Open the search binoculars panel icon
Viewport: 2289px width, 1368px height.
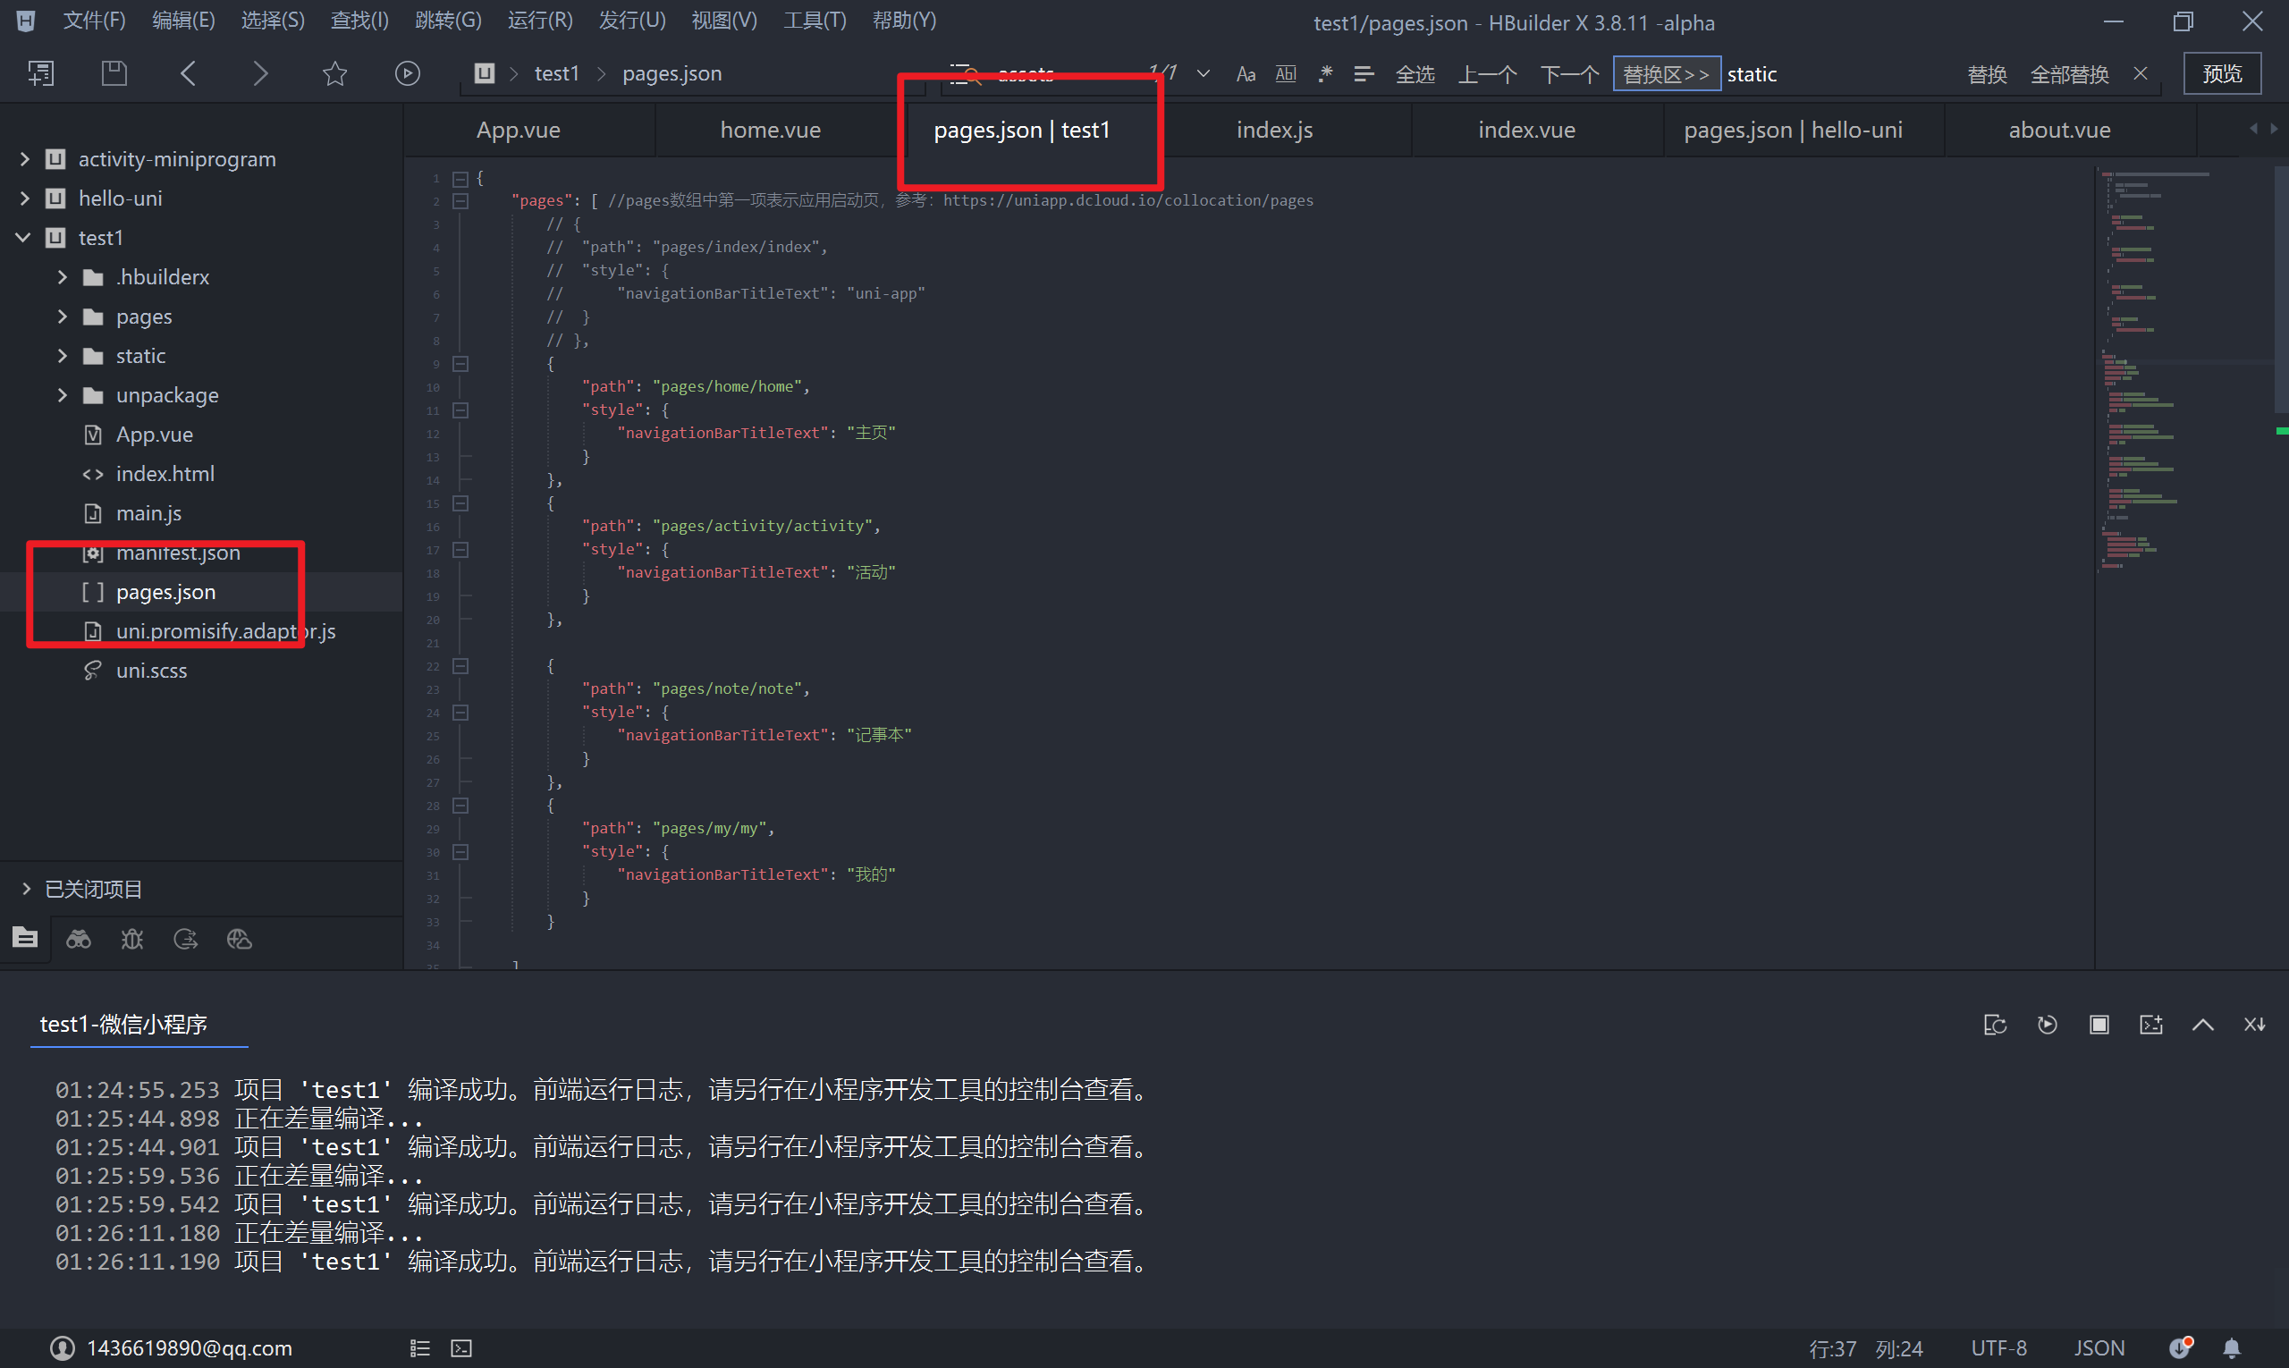pyautogui.click(x=79, y=939)
